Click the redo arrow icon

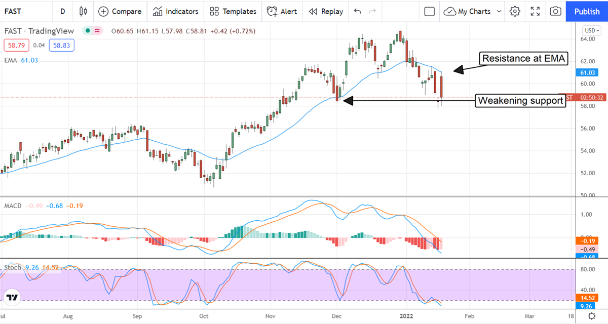[x=373, y=11]
